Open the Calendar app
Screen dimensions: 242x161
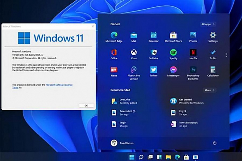(153, 37)
